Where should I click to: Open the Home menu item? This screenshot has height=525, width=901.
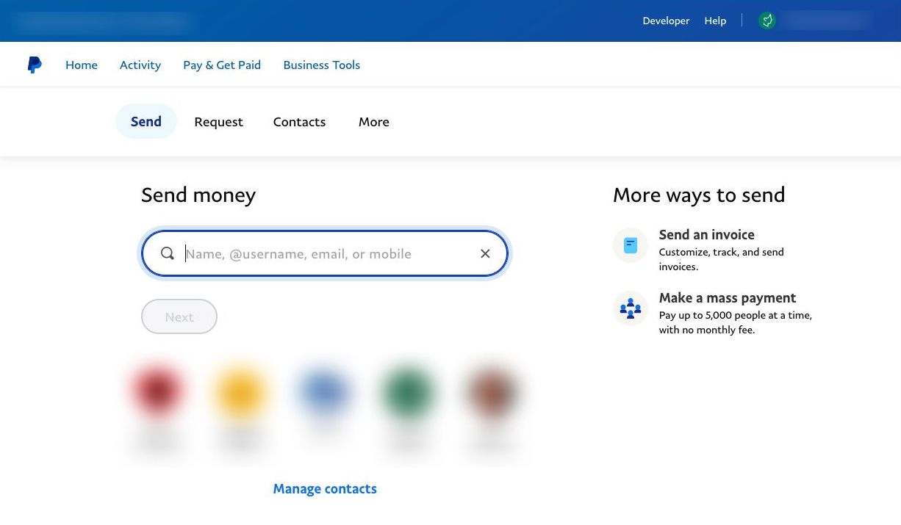(x=82, y=65)
